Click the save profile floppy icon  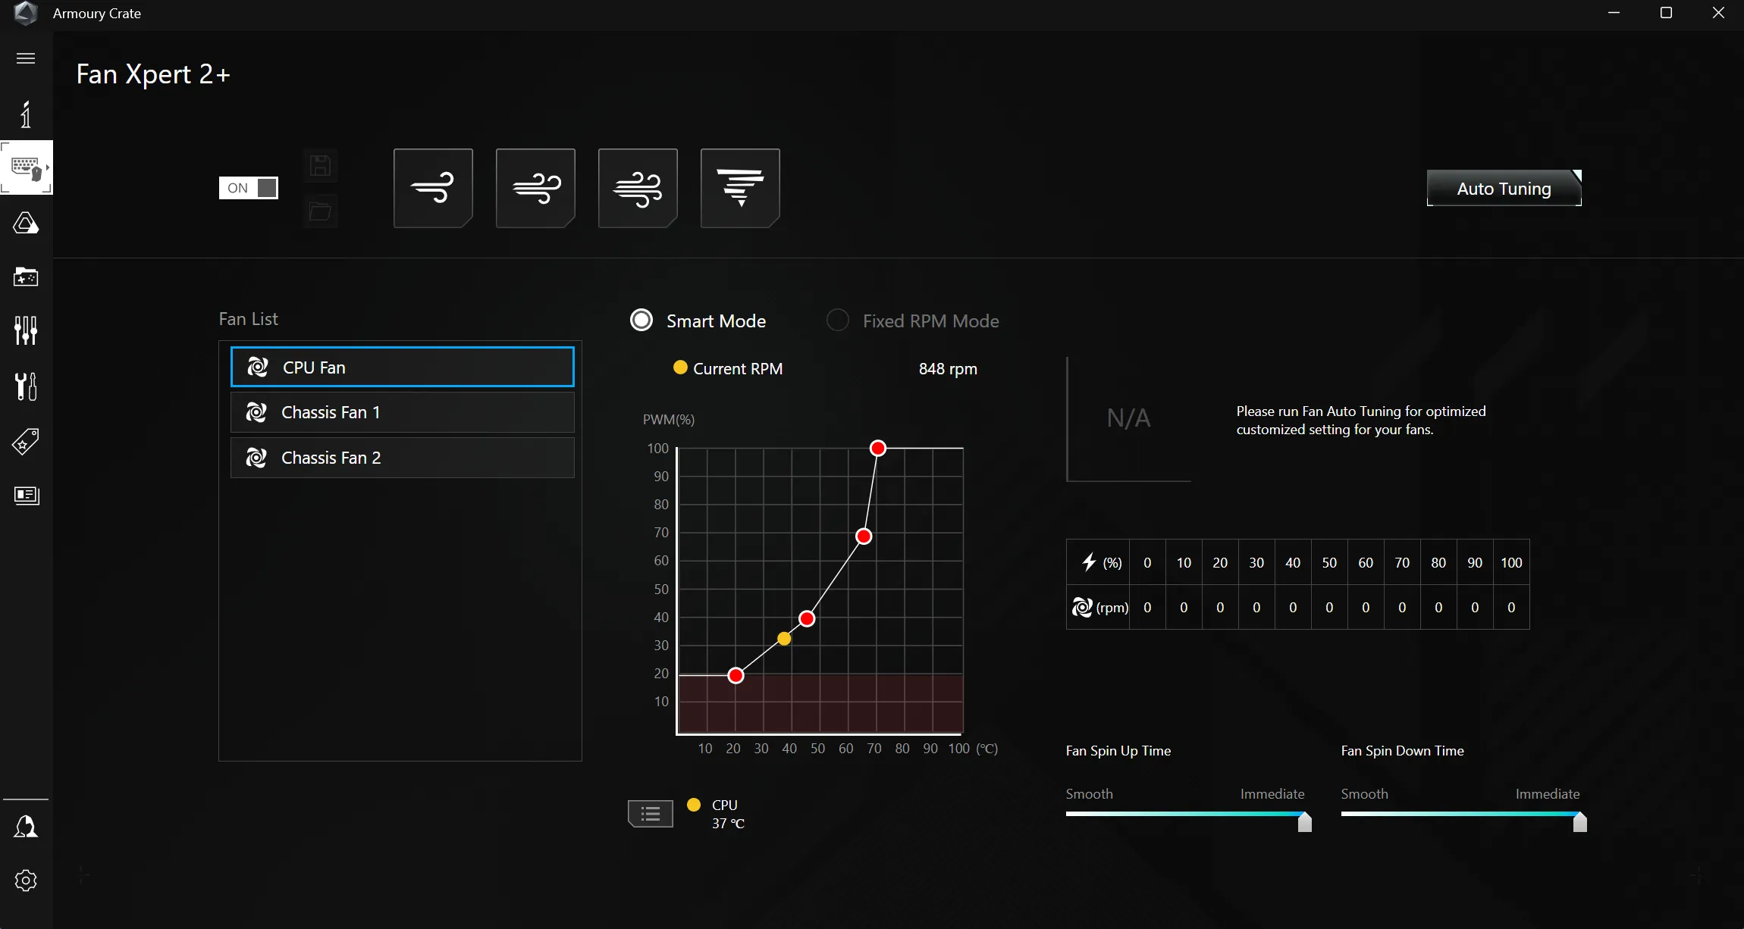coord(320,165)
